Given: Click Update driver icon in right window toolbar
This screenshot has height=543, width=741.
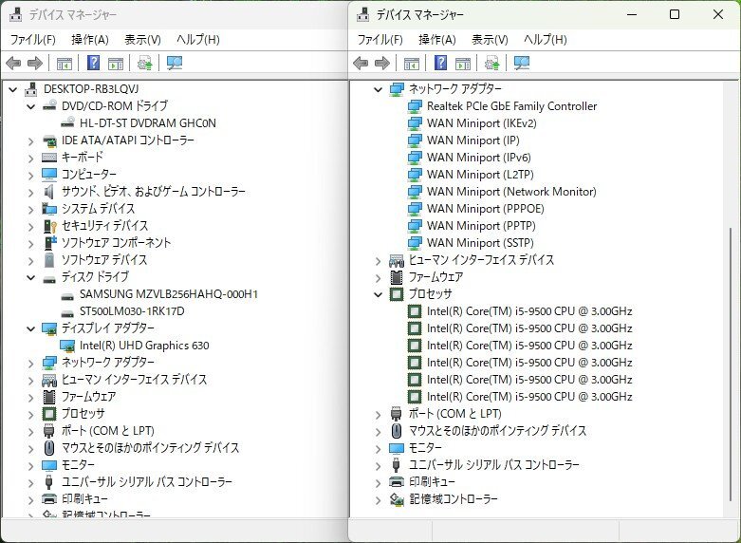Looking at the screenshot, I should 492,63.
